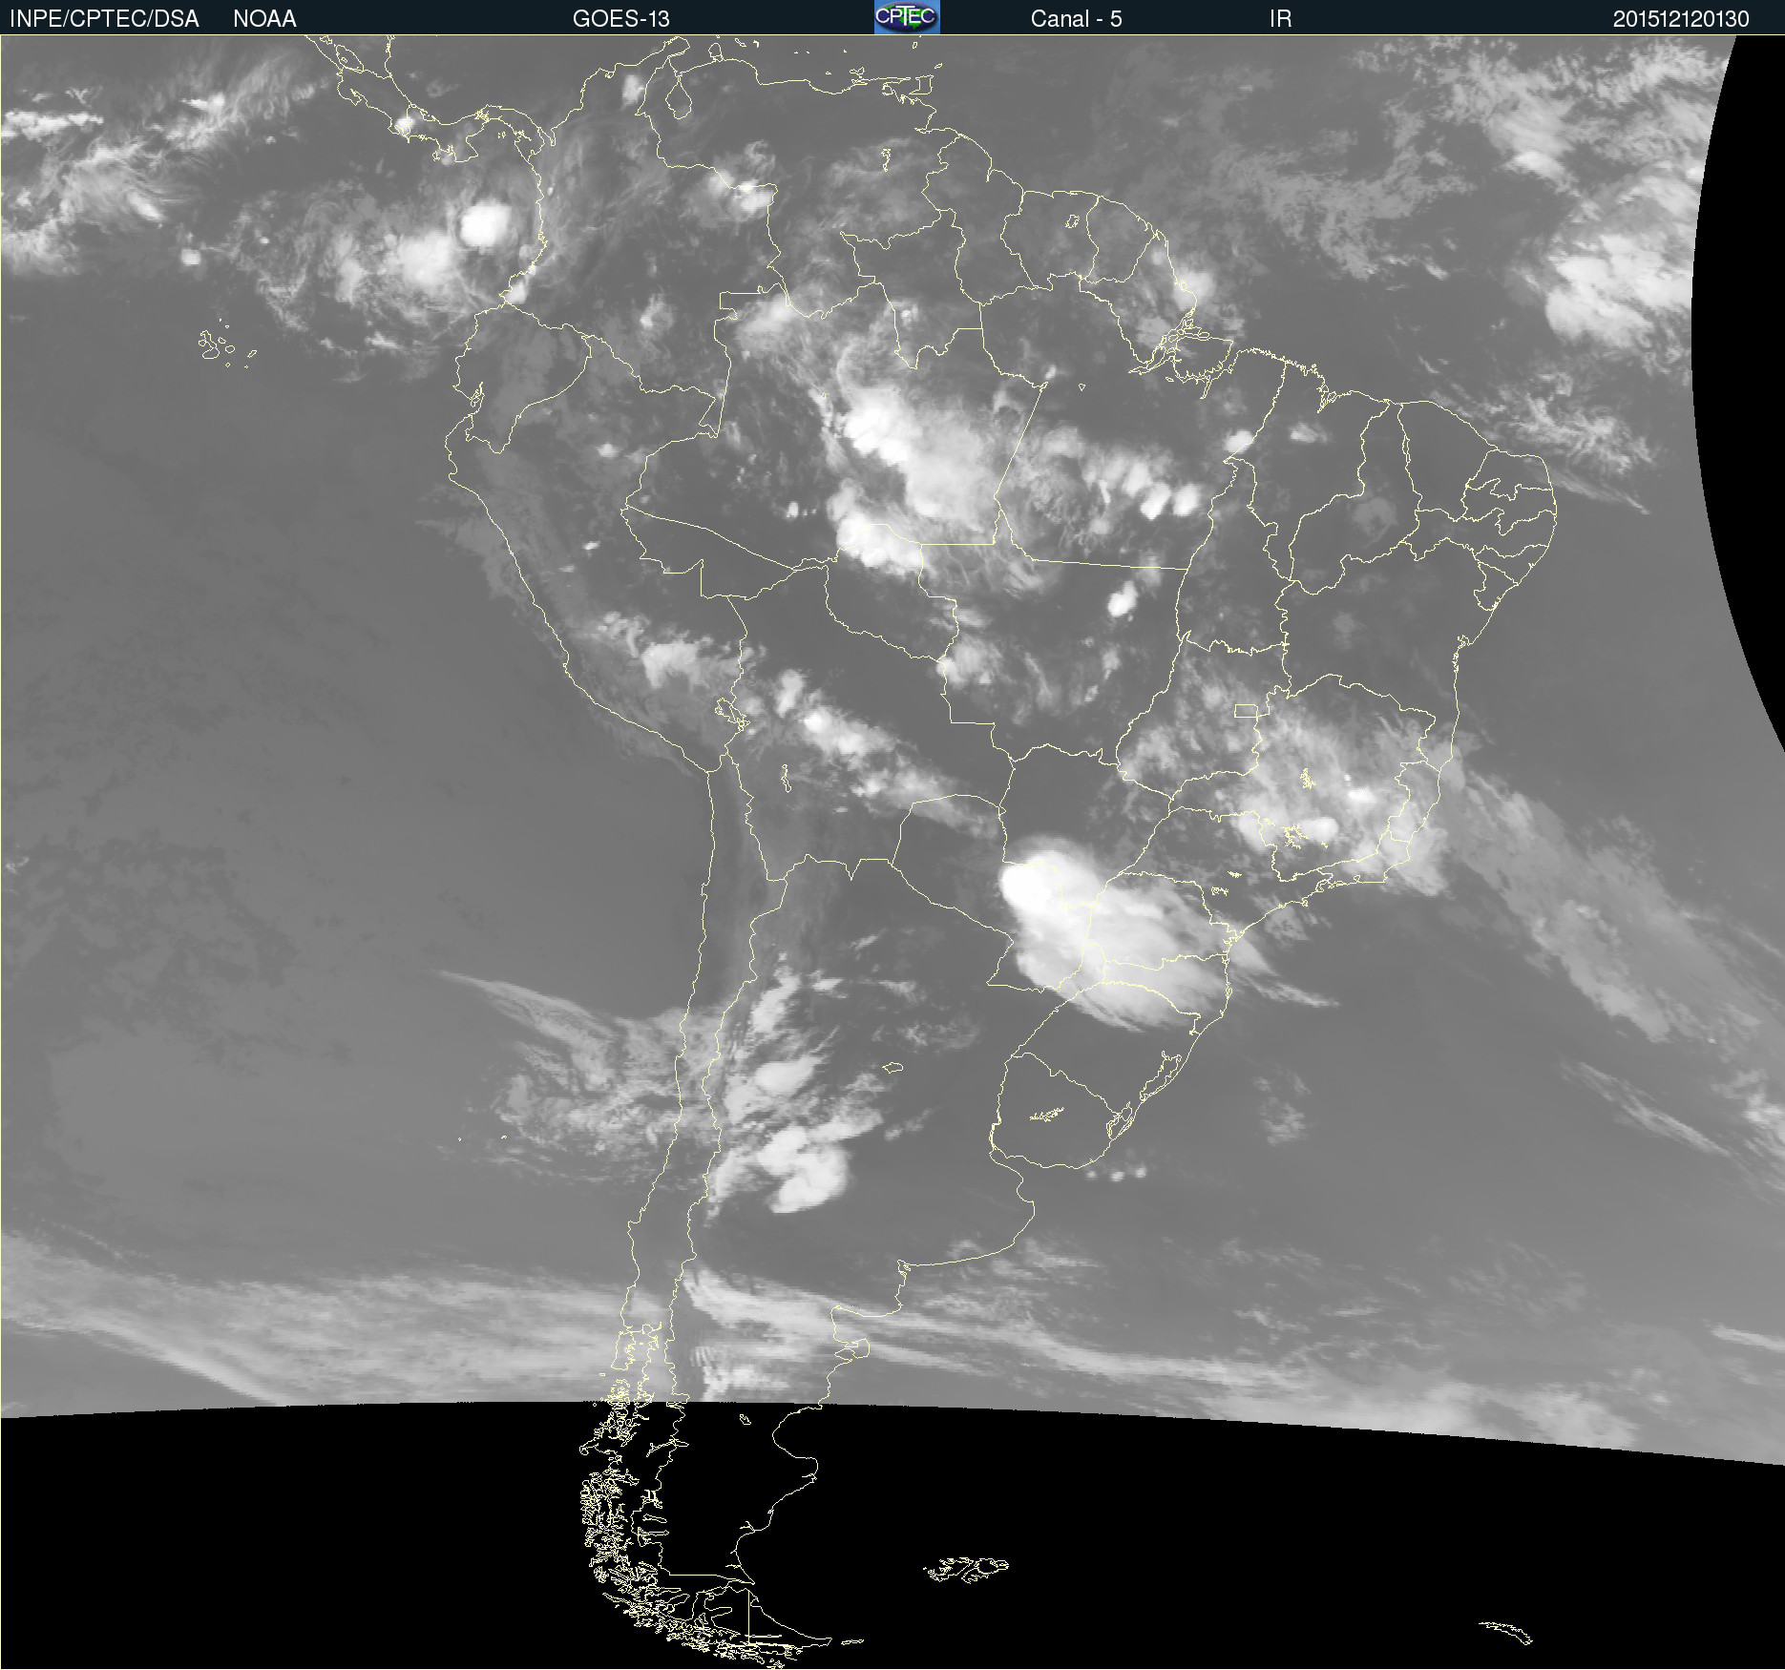Click the NOAA label in header
The width and height of the screenshot is (1785, 1670).
click(264, 19)
